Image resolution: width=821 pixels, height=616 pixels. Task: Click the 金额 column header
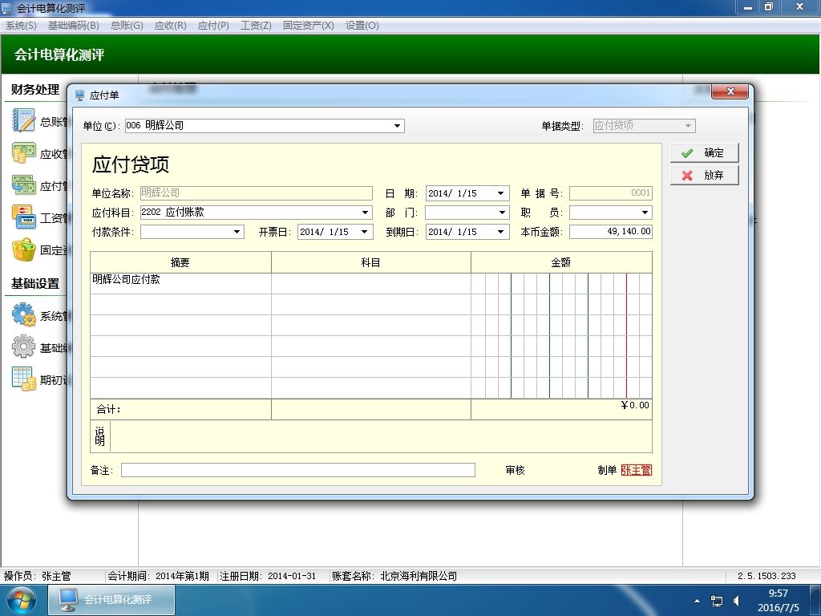coord(561,262)
